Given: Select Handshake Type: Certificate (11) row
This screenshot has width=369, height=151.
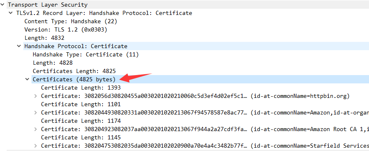Looking at the screenshot, I should click(x=86, y=55).
